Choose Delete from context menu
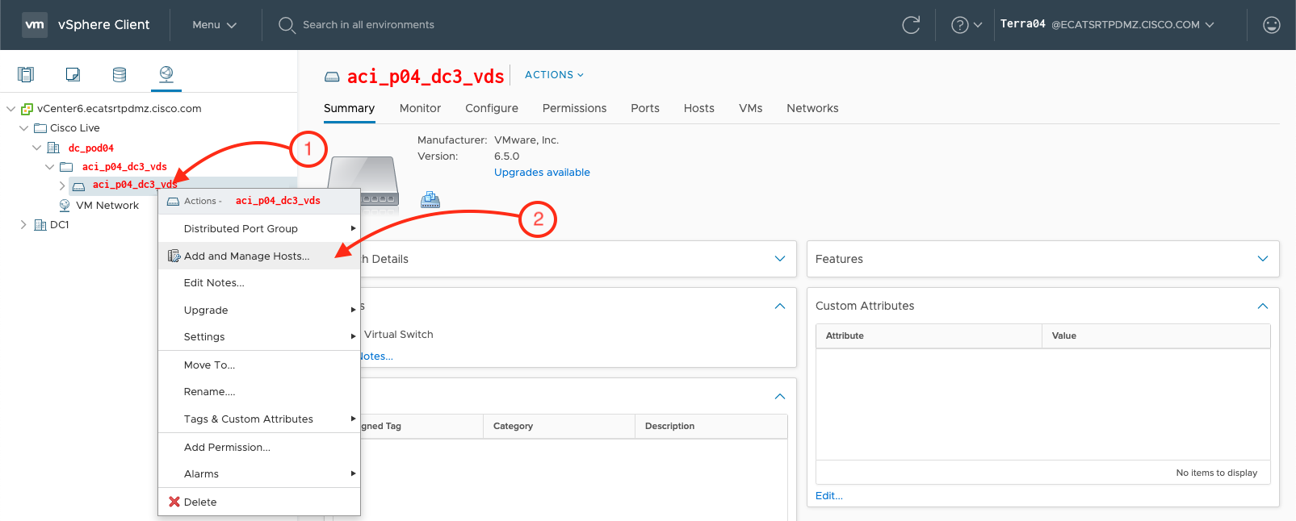The width and height of the screenshot is (1296, 521). click(x=259, y=502)
